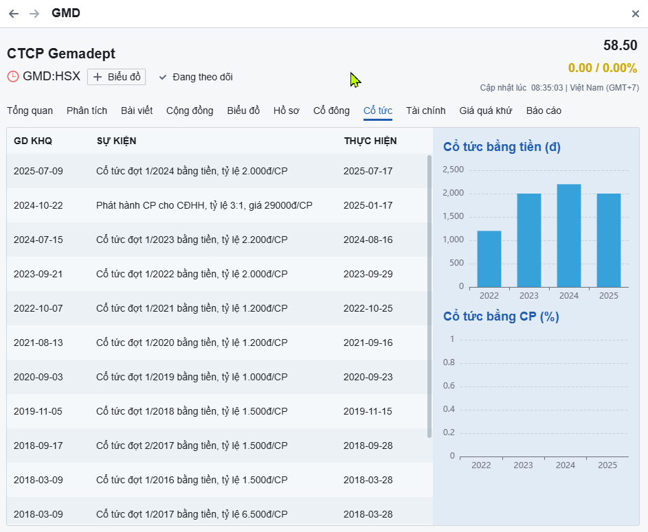Open the Báo cáo tab

click(x=544, y=111)
